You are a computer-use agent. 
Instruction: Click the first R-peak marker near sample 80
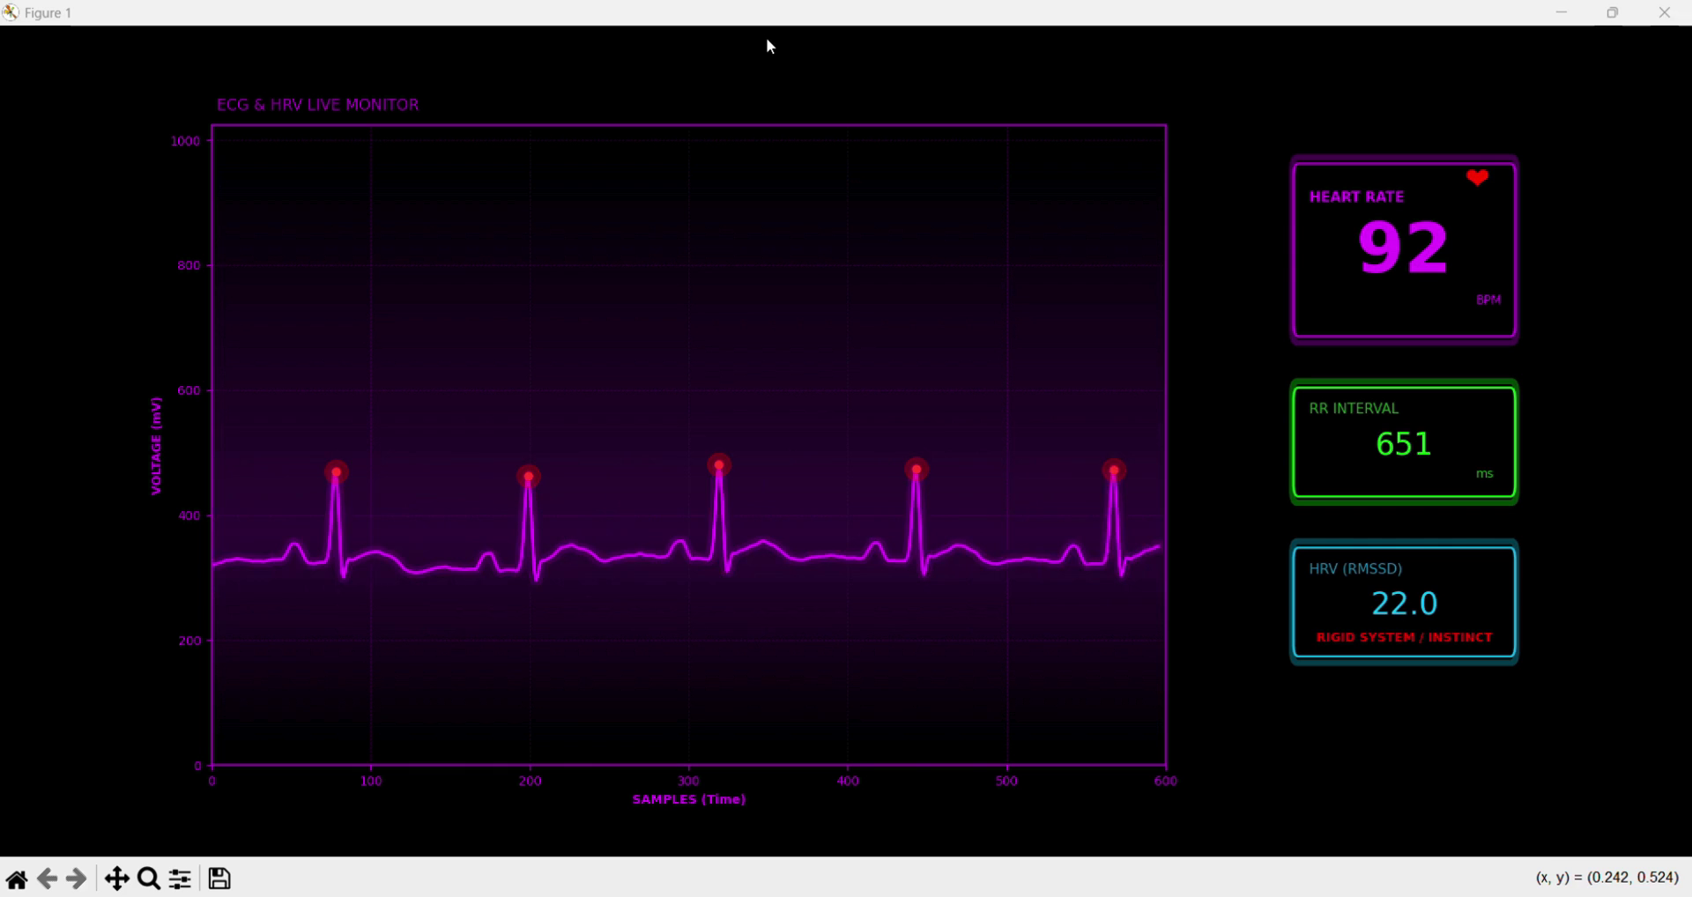pyautogui.click(x=336, y=472)
